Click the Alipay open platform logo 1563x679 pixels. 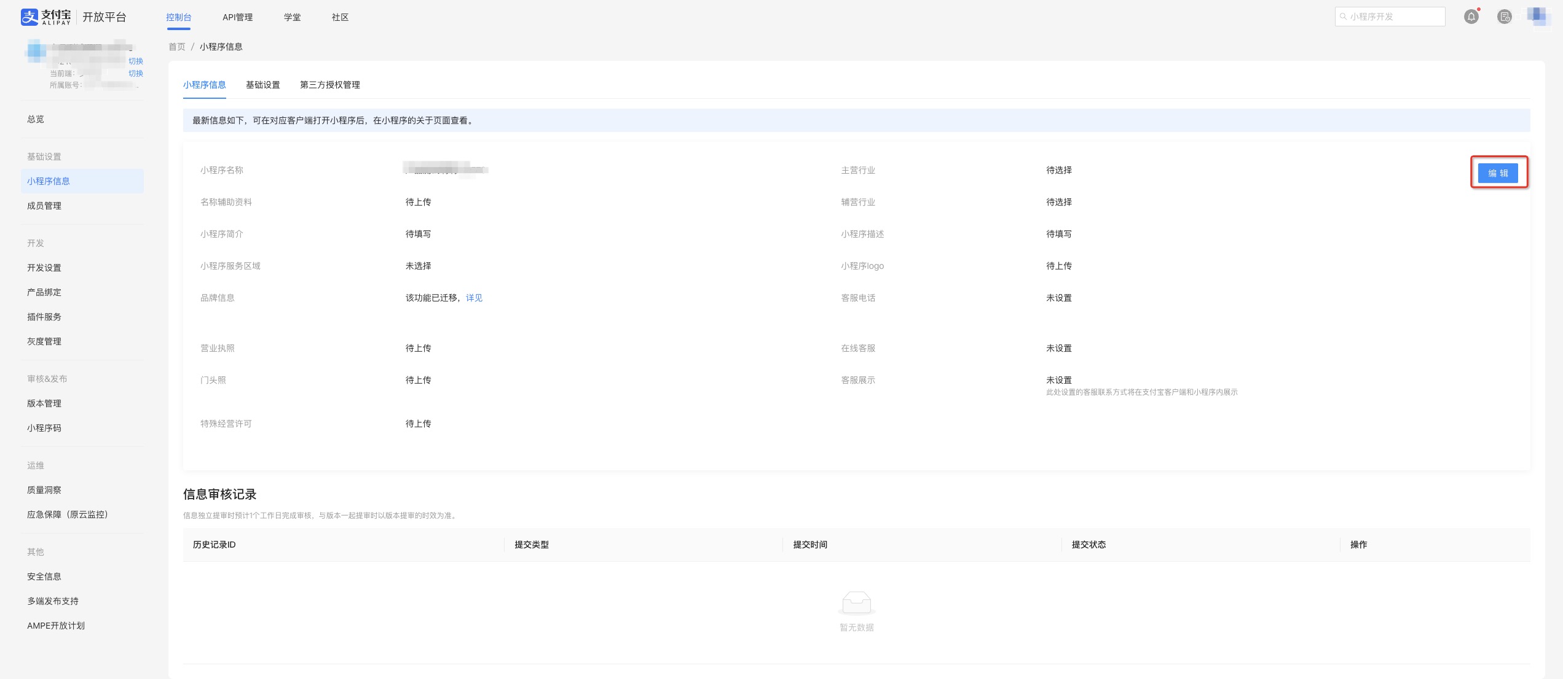pos(73,17)
